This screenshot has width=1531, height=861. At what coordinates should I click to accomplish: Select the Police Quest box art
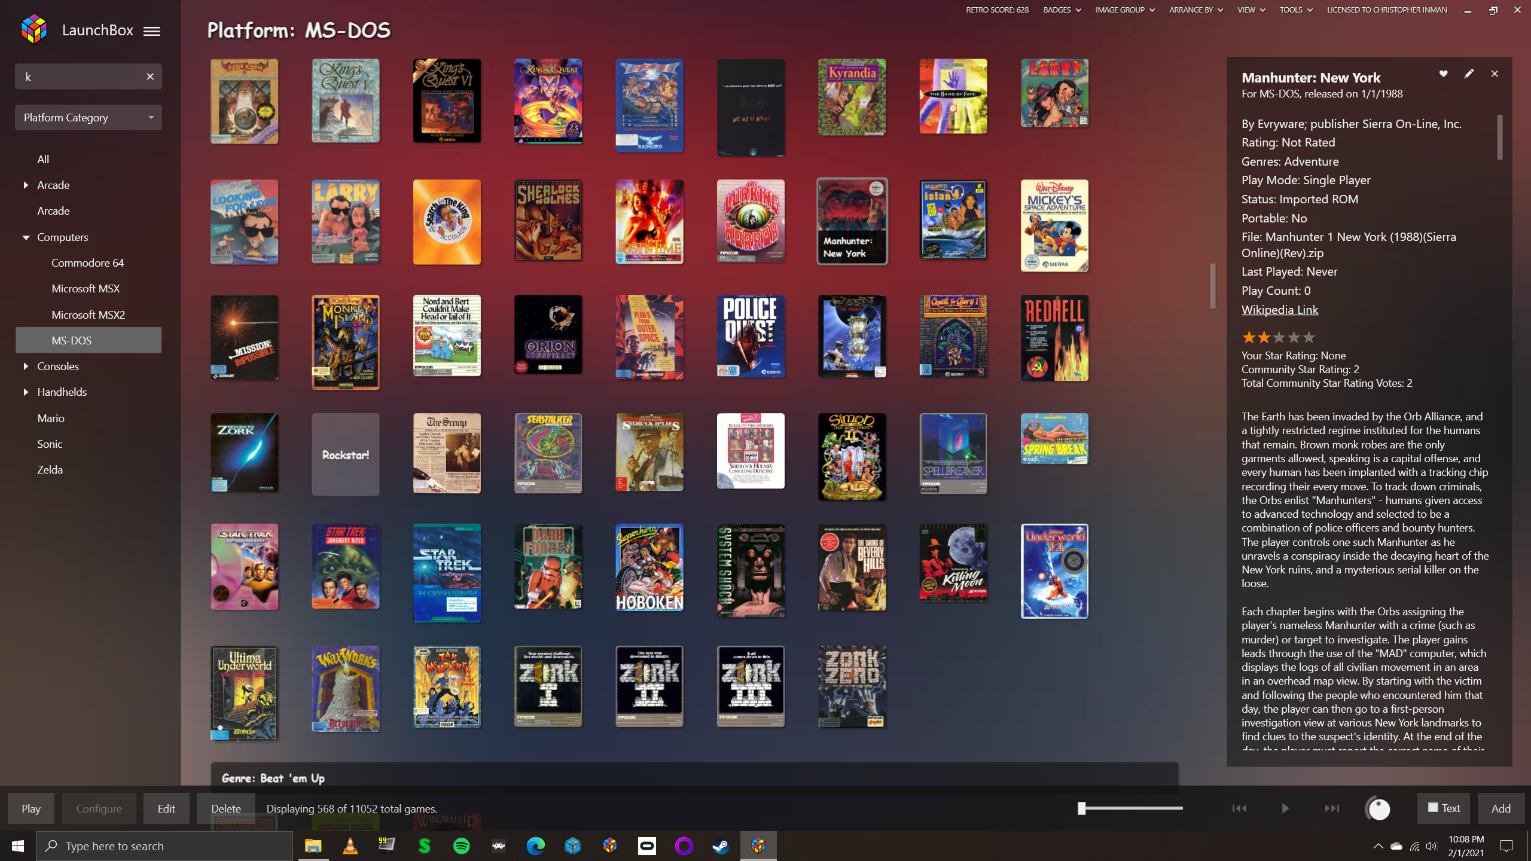click(751, 336)
